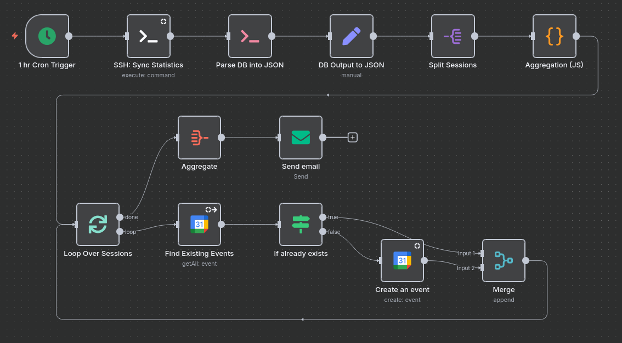
Task: Open the Send email envelope node
Action: pyautogui.click(x=301, y=138)
